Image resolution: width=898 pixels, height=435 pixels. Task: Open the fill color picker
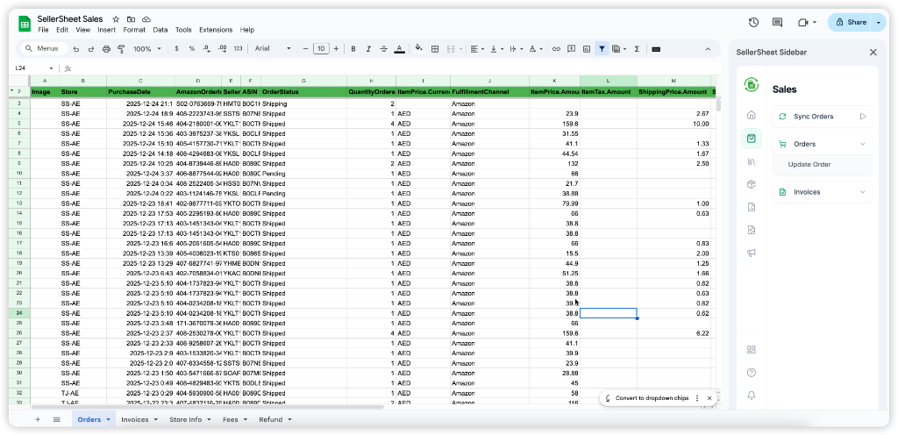click(x=418, y=49)
